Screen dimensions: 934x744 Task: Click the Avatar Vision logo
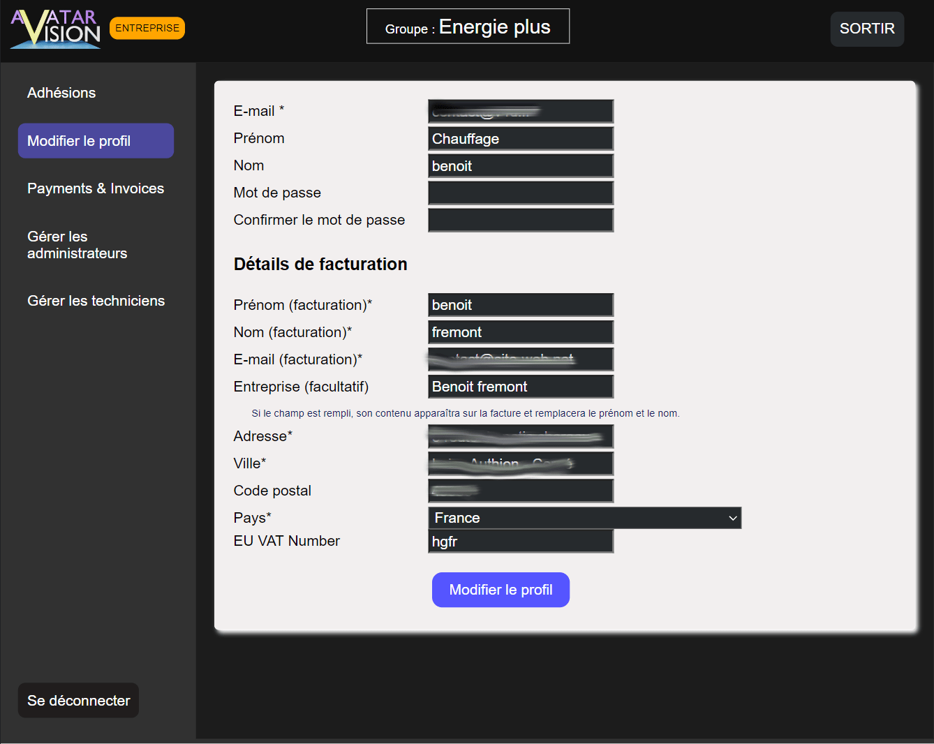pyautogui.click(x=56, y=29)
